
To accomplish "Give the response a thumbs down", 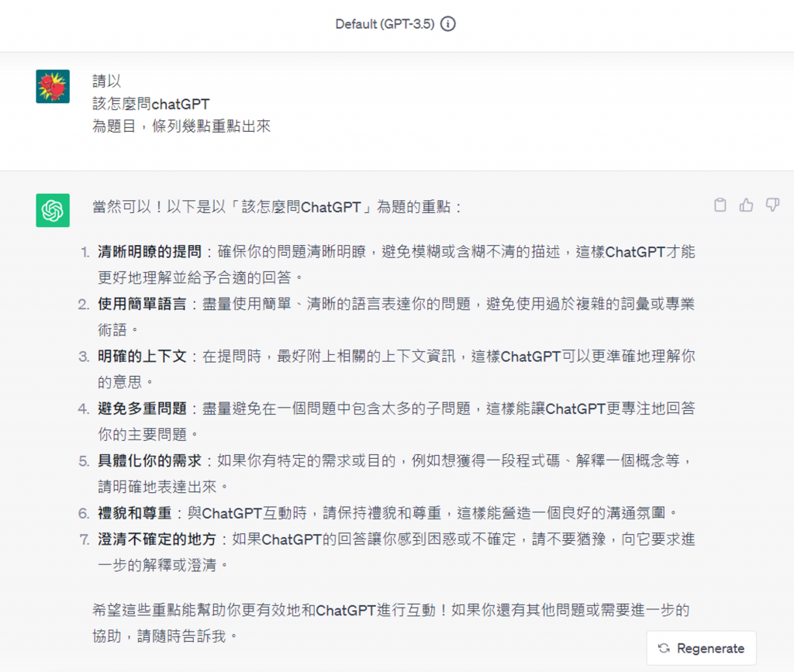I will click(772, 205).
